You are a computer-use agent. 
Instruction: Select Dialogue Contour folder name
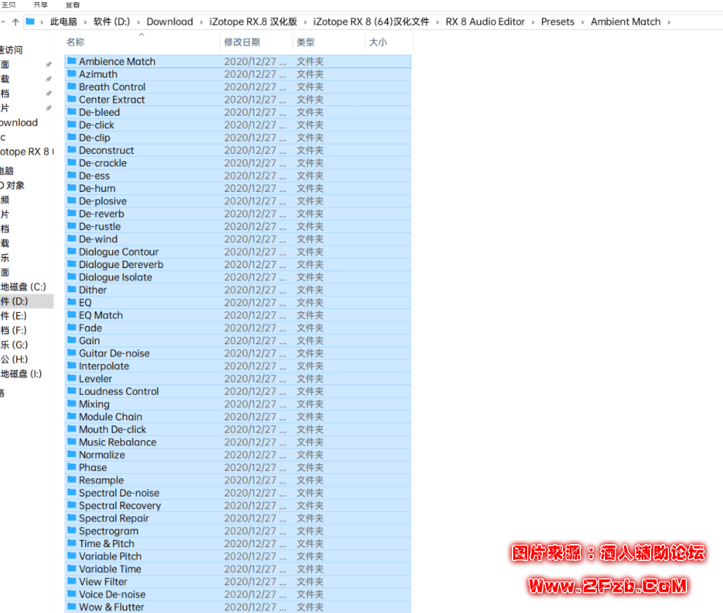pos(119,251)
